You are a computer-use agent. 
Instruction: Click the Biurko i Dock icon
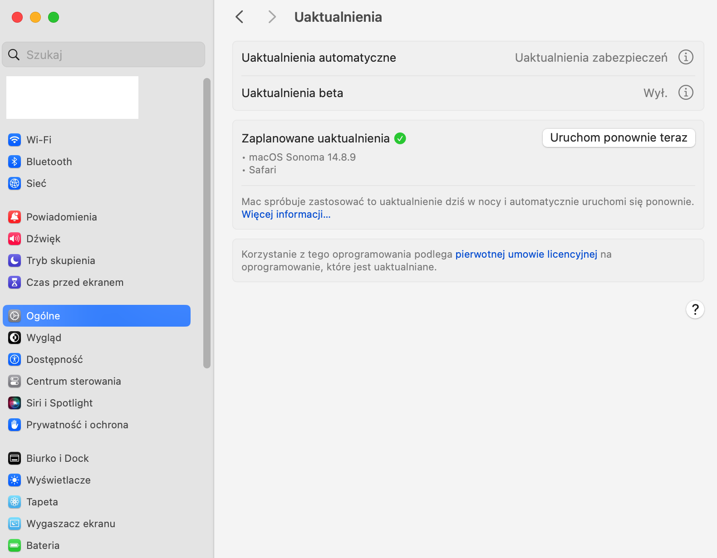tap(15, 458)
